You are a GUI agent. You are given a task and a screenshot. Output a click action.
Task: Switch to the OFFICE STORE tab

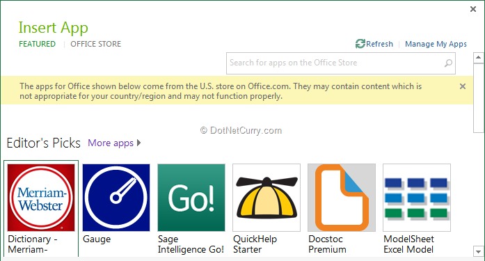(95, 44)
